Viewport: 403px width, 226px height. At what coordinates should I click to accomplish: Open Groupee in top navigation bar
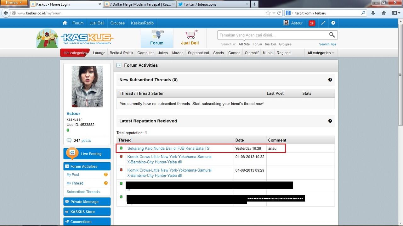click(x=117, y=23)
